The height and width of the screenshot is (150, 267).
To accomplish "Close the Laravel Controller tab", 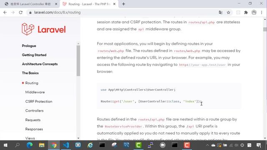I will pos(56,4).
